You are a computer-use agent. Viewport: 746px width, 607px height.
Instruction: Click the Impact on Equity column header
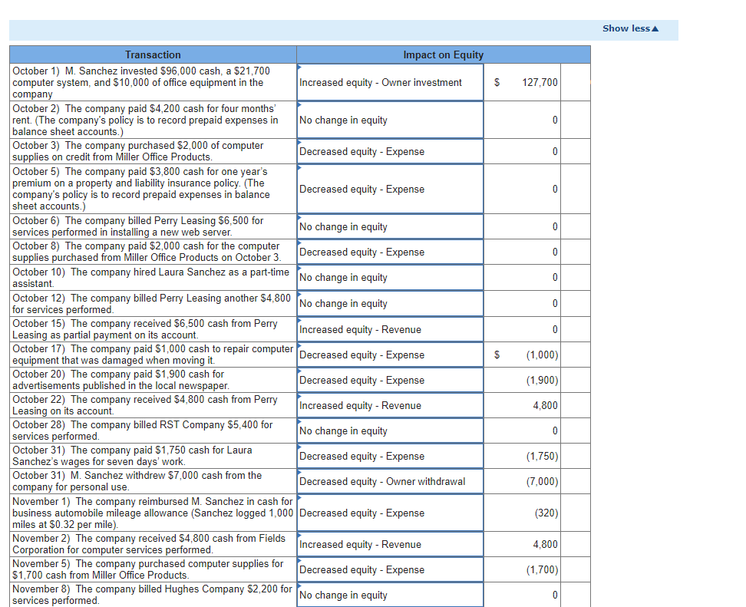pos(444,54)
